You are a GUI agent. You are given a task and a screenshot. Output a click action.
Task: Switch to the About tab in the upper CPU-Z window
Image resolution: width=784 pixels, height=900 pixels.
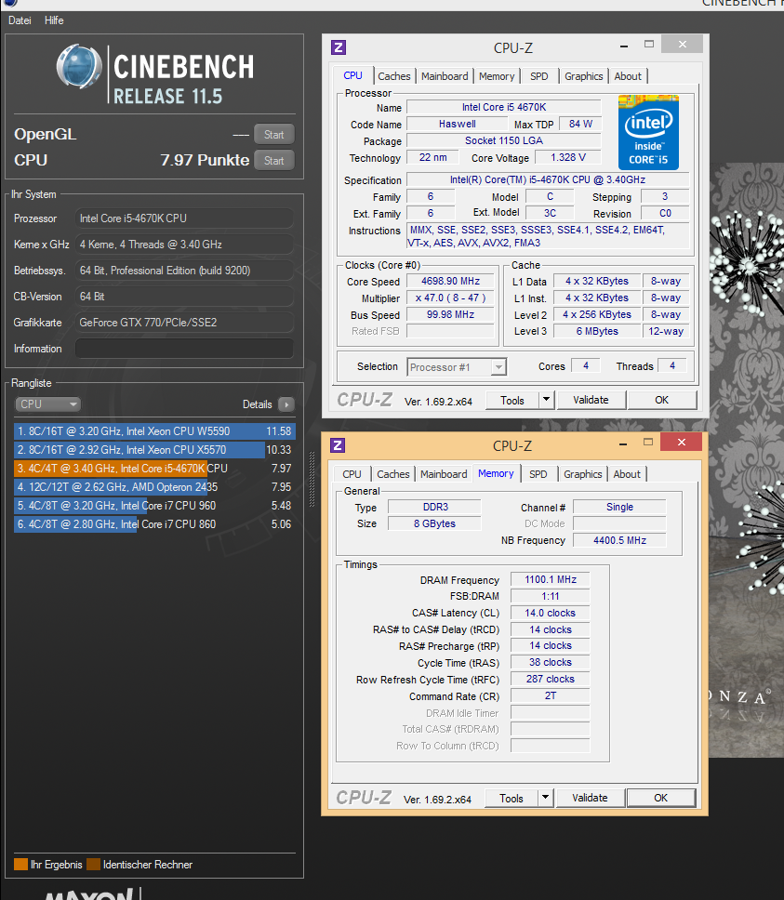[x=628, y=76]
